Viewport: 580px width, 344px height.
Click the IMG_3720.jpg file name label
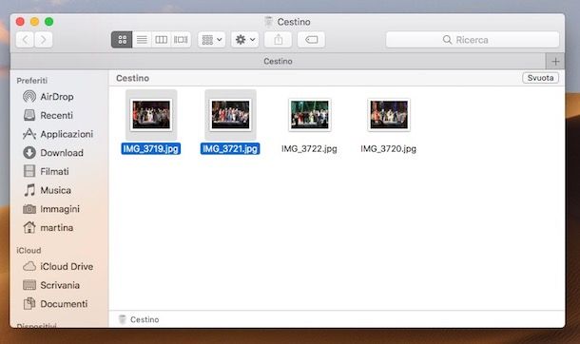pos(388,149)
